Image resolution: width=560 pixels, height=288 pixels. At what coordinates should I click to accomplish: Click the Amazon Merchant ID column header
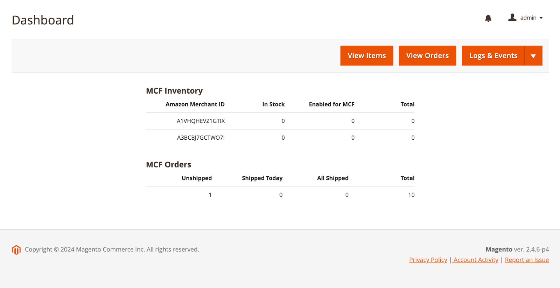point(195,104)
